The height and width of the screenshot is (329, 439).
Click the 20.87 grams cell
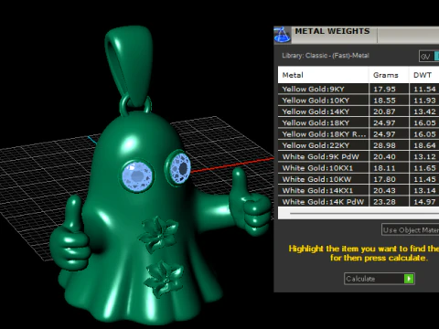[x=389, y=111]
